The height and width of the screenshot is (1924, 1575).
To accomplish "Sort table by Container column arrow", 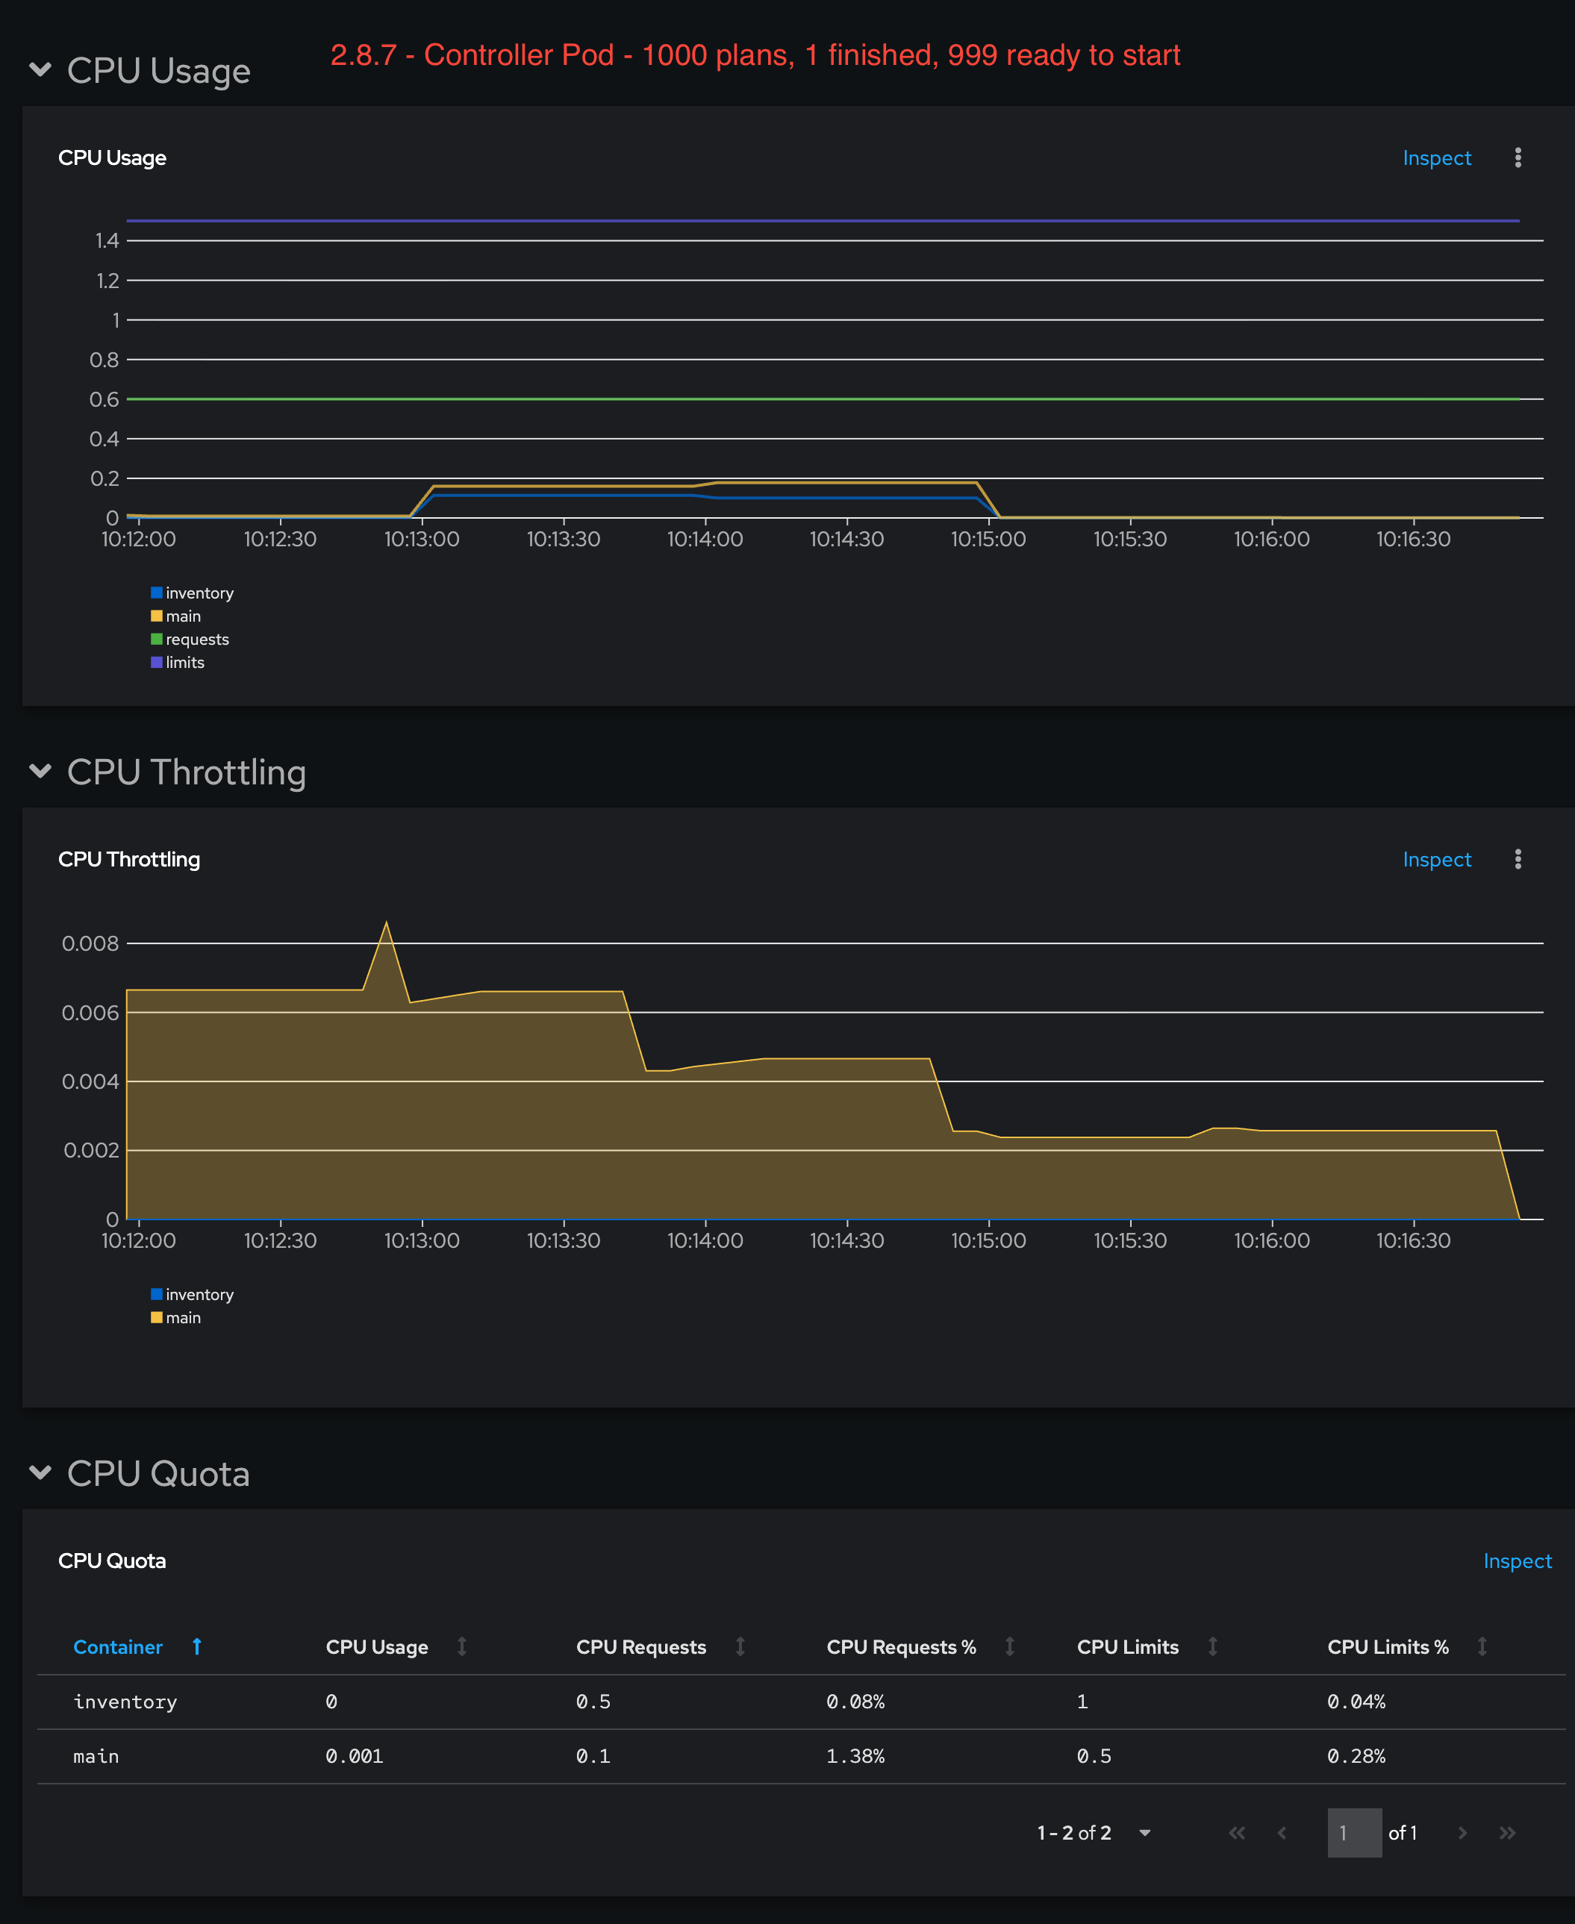I will coord(197,1646).
